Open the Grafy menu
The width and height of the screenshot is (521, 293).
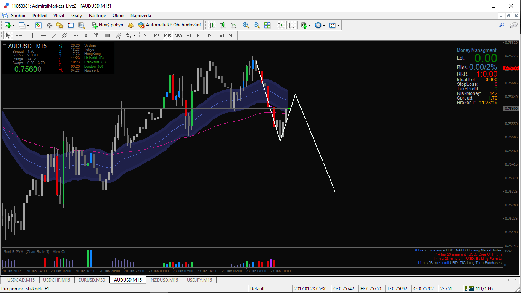(77, 16)
